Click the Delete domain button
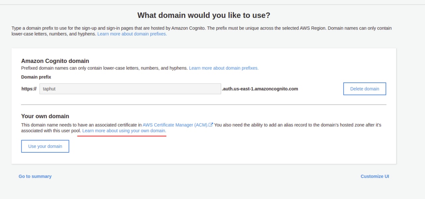Viewport: 425px width, 199px height. (365, 89)
